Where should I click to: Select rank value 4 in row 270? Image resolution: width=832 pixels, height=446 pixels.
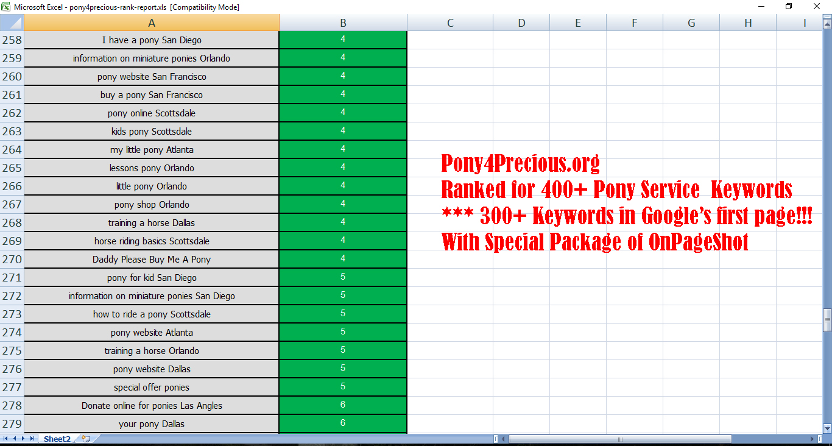coord(344,260)
